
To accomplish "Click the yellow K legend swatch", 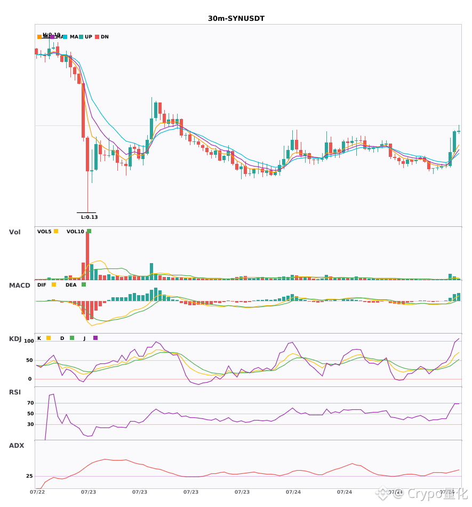I will [x=49, y=338].
